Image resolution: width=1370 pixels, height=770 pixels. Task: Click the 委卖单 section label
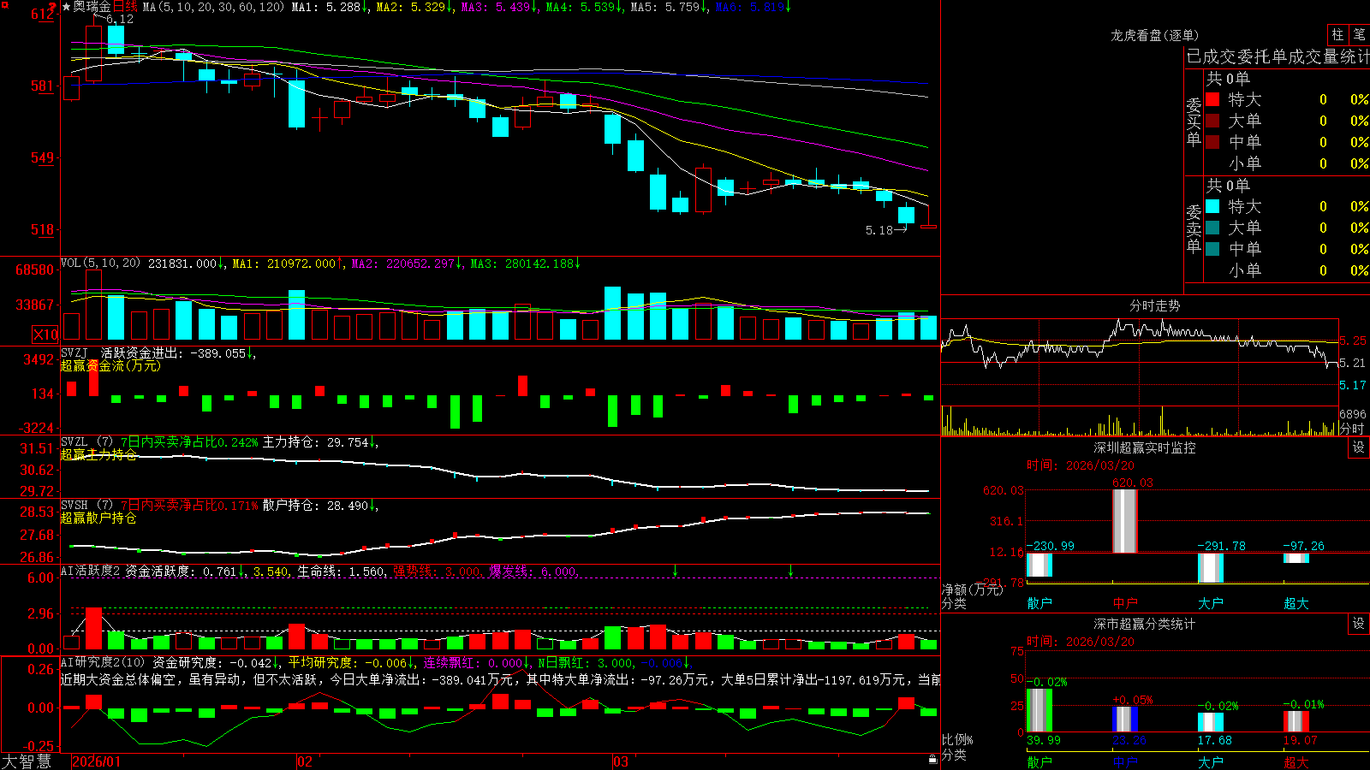click(1194, 228)
